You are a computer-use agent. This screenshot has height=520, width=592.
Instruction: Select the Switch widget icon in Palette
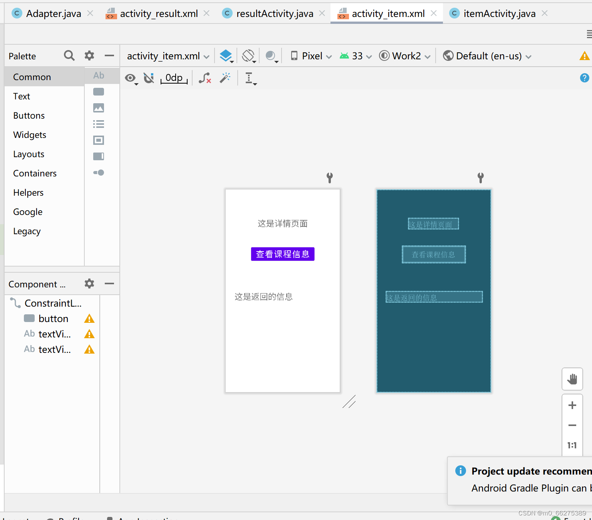pyautogui.click(x=98, y=173)
